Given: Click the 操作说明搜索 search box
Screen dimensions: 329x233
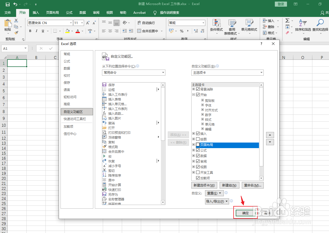Looking at the screenshot, I should 170,12.
